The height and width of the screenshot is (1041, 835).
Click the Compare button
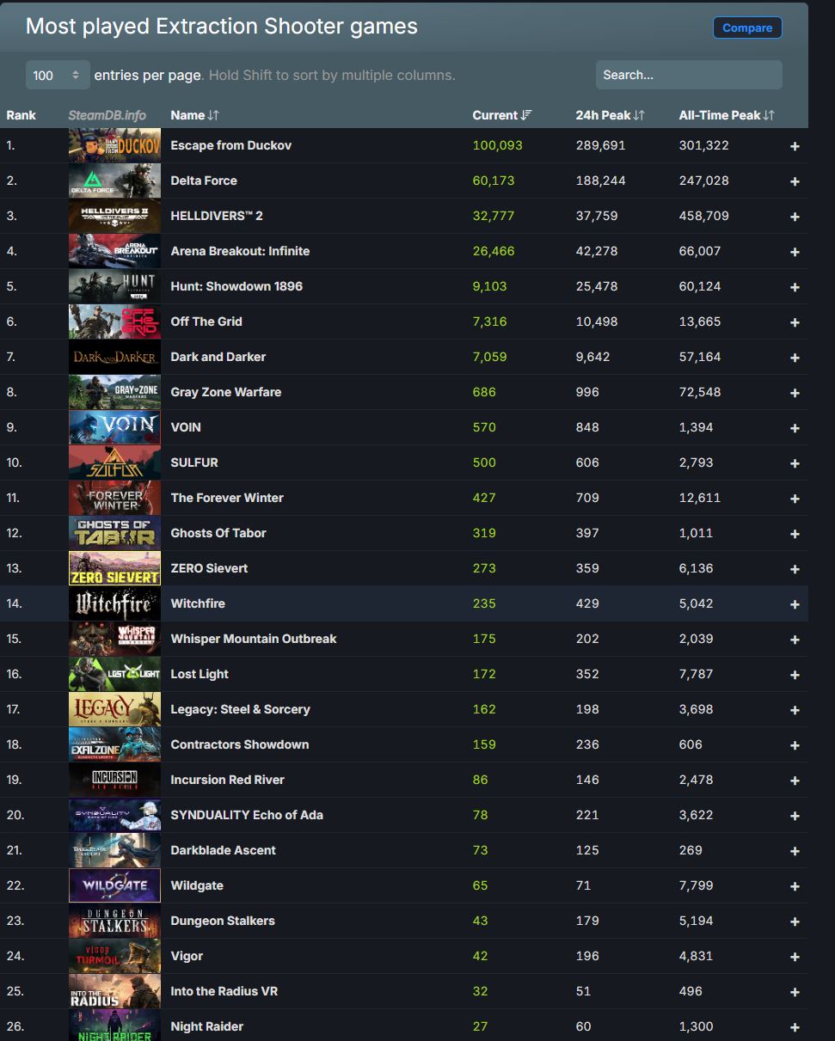point(747,28)
